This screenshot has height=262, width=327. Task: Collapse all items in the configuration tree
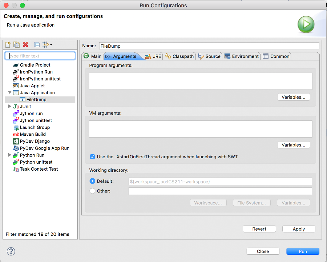[36, 44]
